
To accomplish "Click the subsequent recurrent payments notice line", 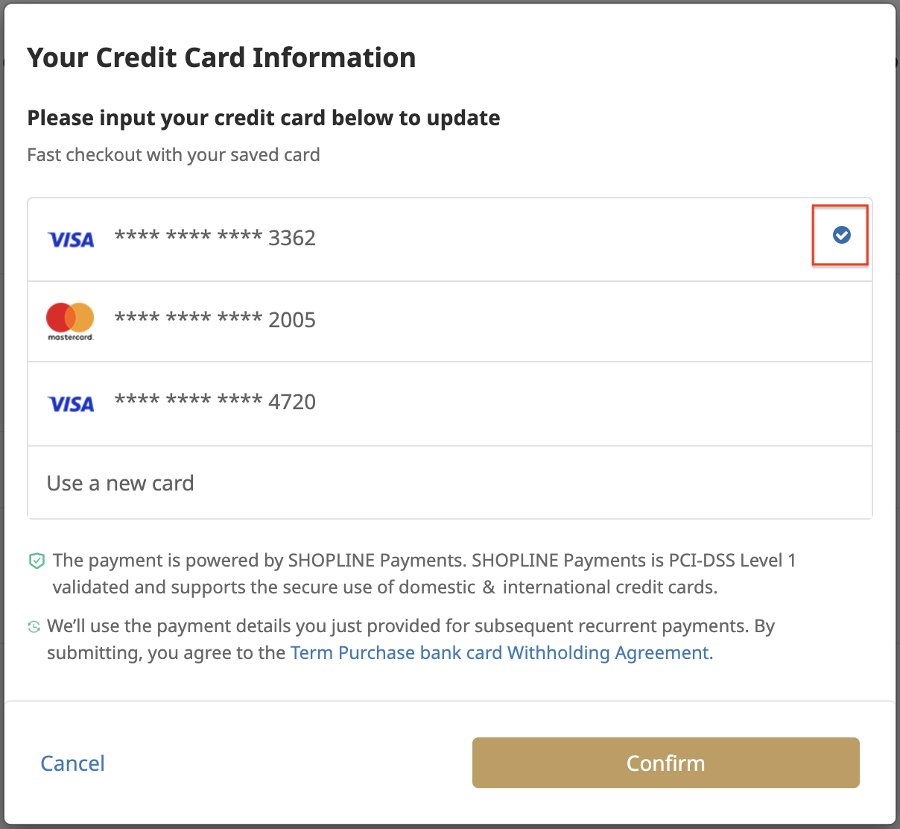I will click(x=411, y=625).
